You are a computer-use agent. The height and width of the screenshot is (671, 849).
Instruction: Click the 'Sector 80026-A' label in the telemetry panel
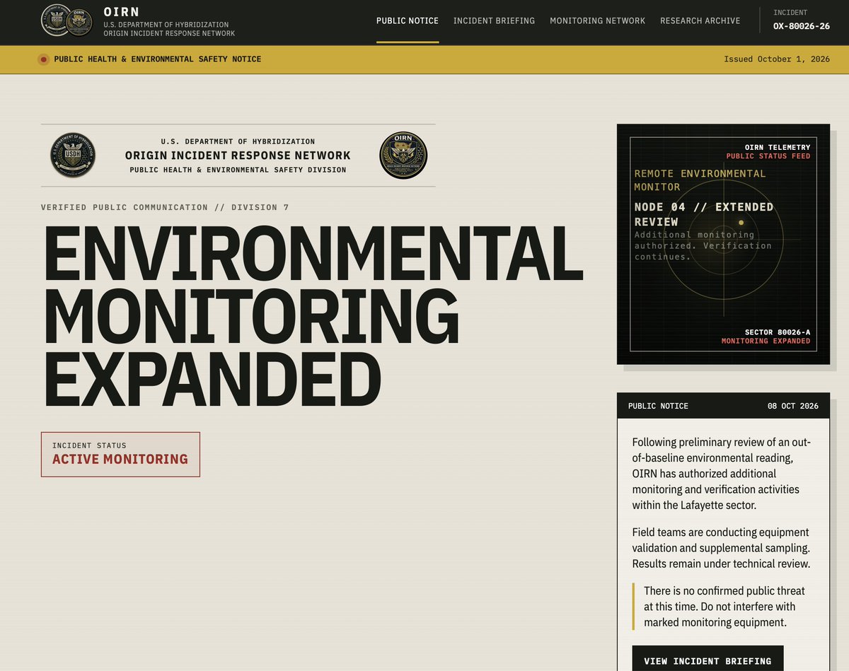pos(778,332)
